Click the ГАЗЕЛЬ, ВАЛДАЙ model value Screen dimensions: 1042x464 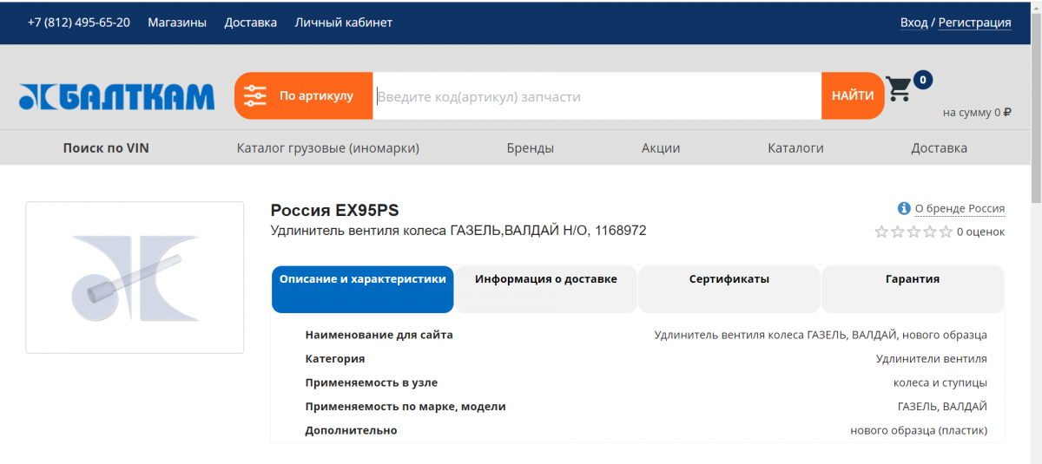[942, 407]
